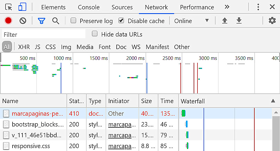The image size is (280, 151).
Task: Select the responsive.css request row
Action: [31, 146]
